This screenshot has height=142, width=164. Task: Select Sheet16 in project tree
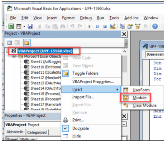tap(46, 99)
